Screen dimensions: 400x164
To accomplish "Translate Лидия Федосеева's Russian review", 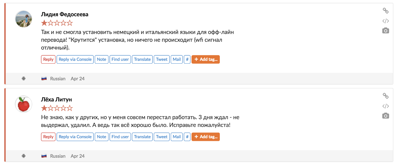I will pos(142,59).
